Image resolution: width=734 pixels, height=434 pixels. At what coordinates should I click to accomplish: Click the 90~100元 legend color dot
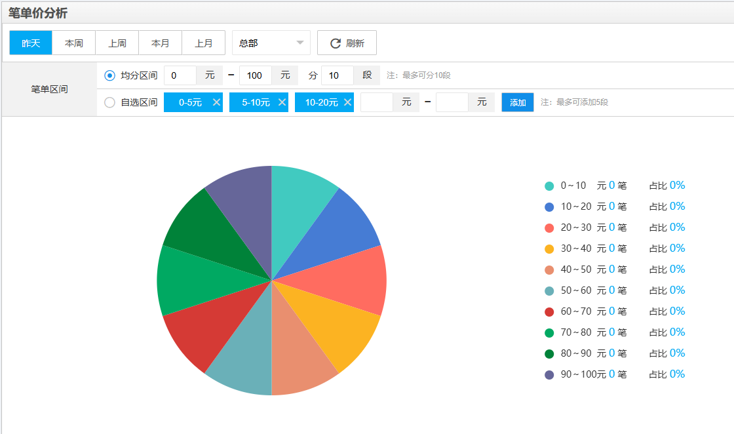[549, 375]
